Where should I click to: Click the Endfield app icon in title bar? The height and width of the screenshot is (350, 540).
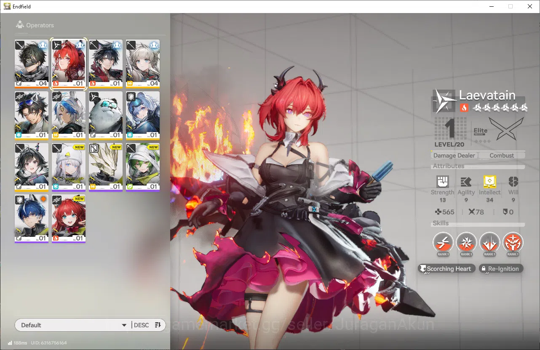pos(7,6)
